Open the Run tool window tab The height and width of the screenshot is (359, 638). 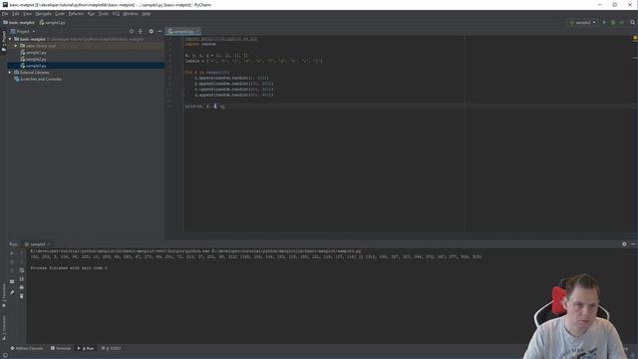(x=86, y=348)
